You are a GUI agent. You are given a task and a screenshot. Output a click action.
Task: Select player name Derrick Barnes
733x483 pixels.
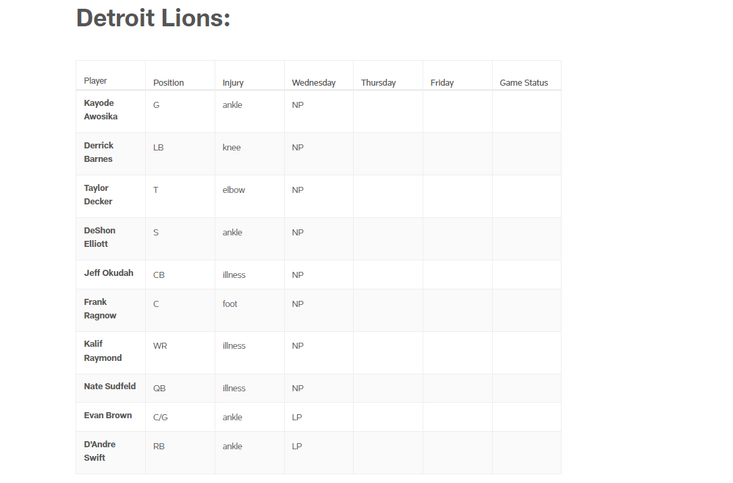pyautogui.click(x=99, y=152)
